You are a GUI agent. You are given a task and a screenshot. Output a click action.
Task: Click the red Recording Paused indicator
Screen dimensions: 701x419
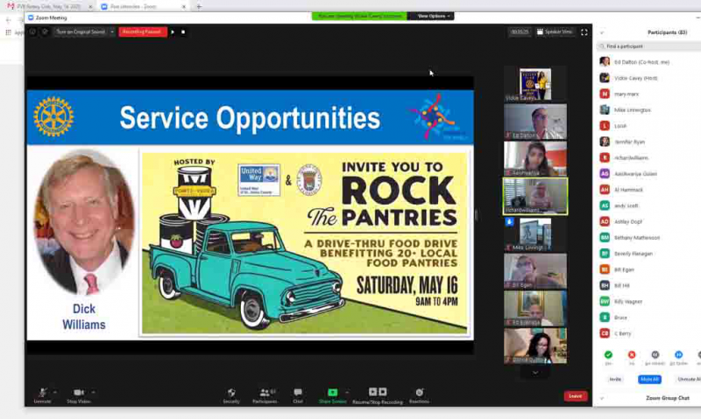click(x=142, y=31)
